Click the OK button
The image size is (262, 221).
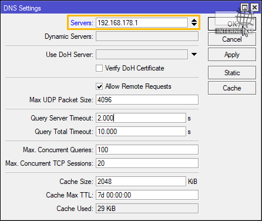click(232, 24)
